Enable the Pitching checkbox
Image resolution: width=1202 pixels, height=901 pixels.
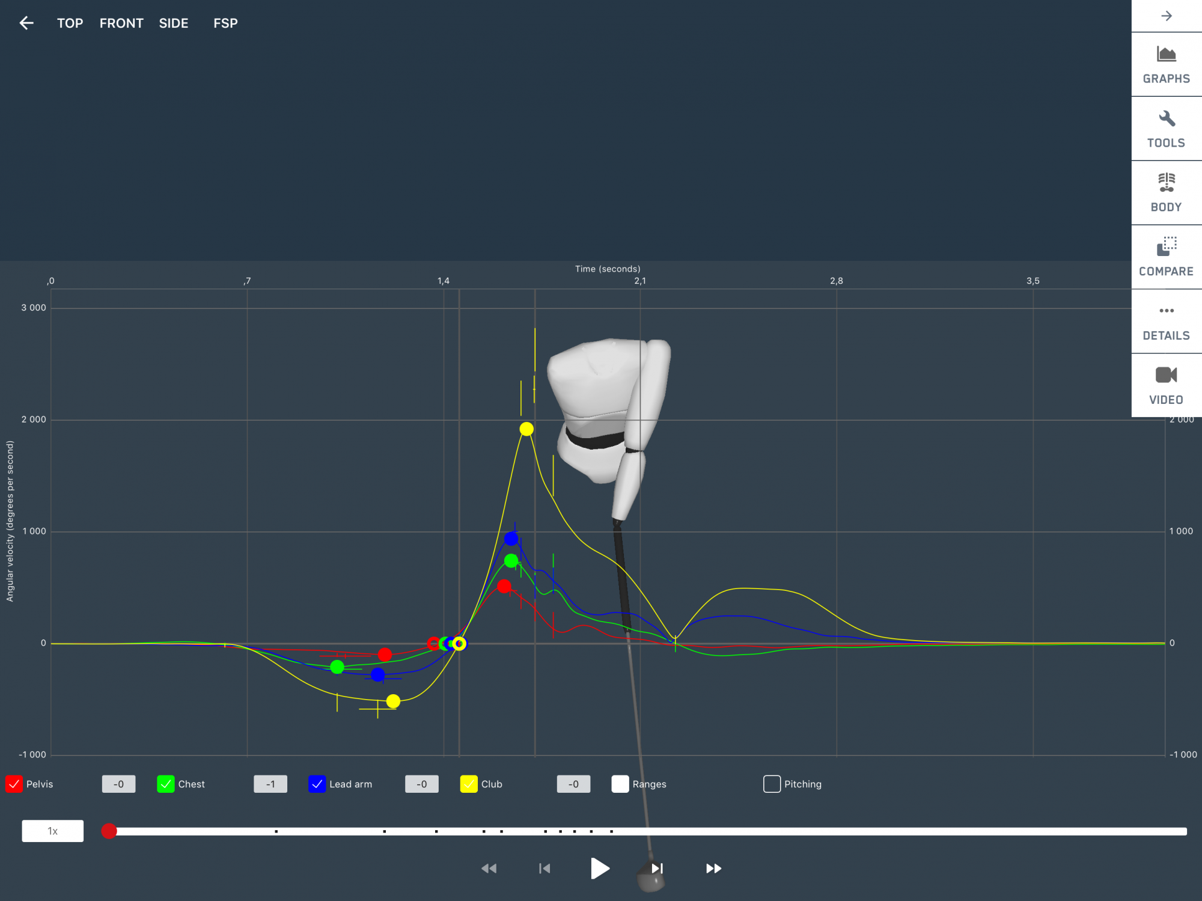[x=772, y=784]
